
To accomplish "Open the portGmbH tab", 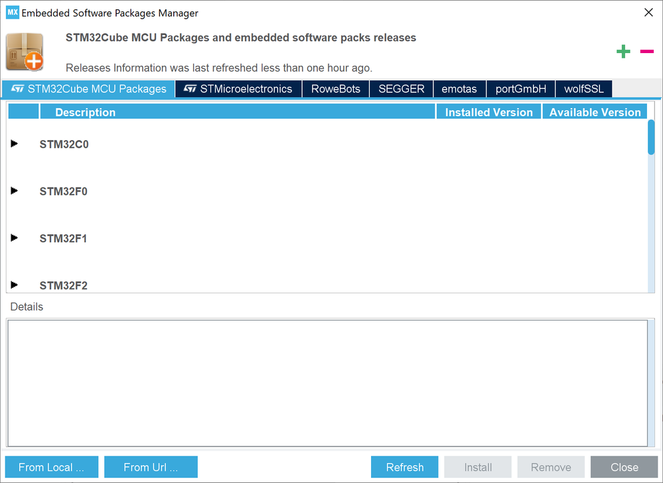I will tap(520, 89).
